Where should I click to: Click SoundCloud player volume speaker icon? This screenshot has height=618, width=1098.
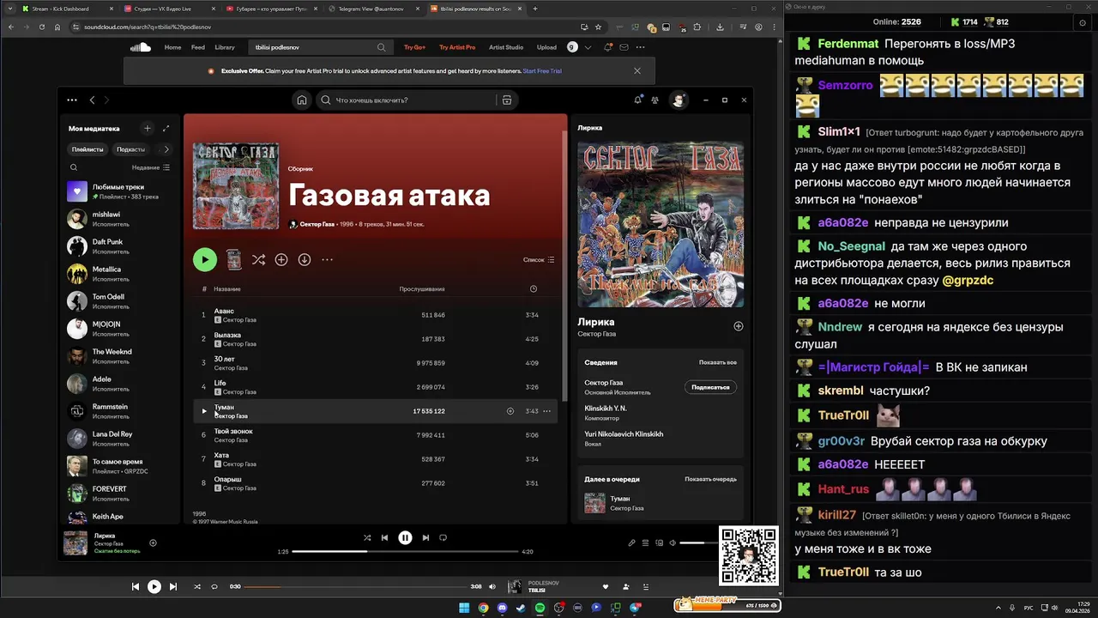coord(492,586)
